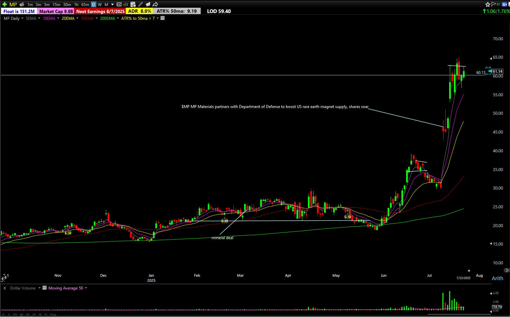The width and height of the screenshot is (510, 317).
Task: Close the Dollar Volume pane (X)
Action: (5, 288)
